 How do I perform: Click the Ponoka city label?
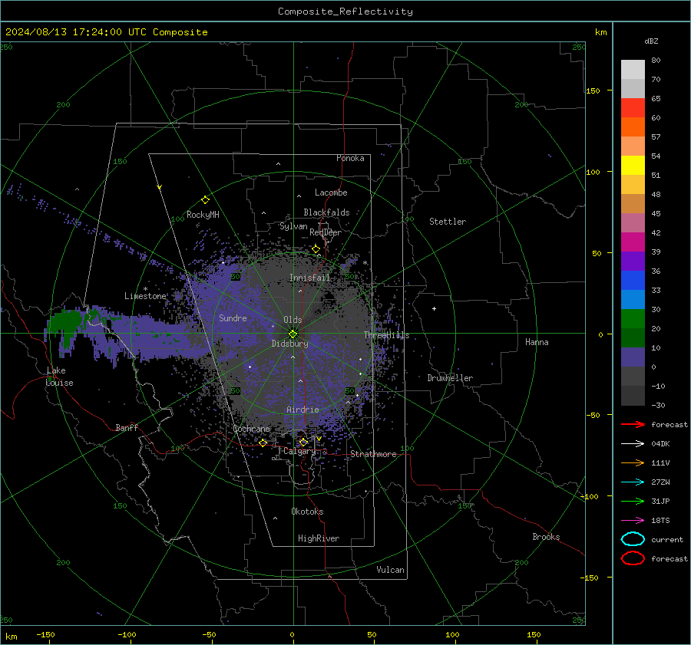point(350,158)
